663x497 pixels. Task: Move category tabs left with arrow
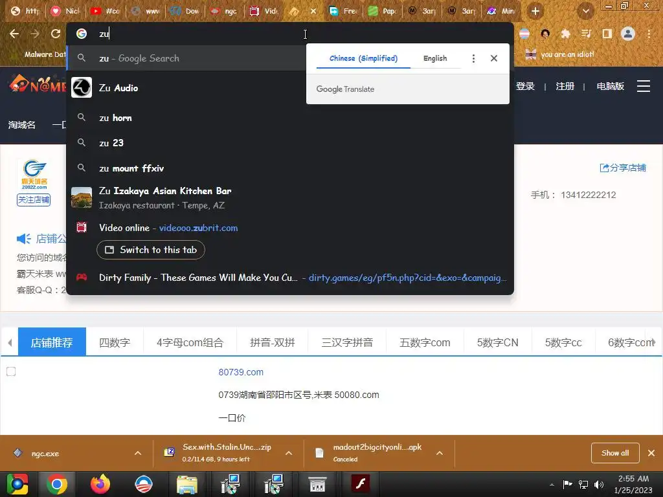click(10, 342)
